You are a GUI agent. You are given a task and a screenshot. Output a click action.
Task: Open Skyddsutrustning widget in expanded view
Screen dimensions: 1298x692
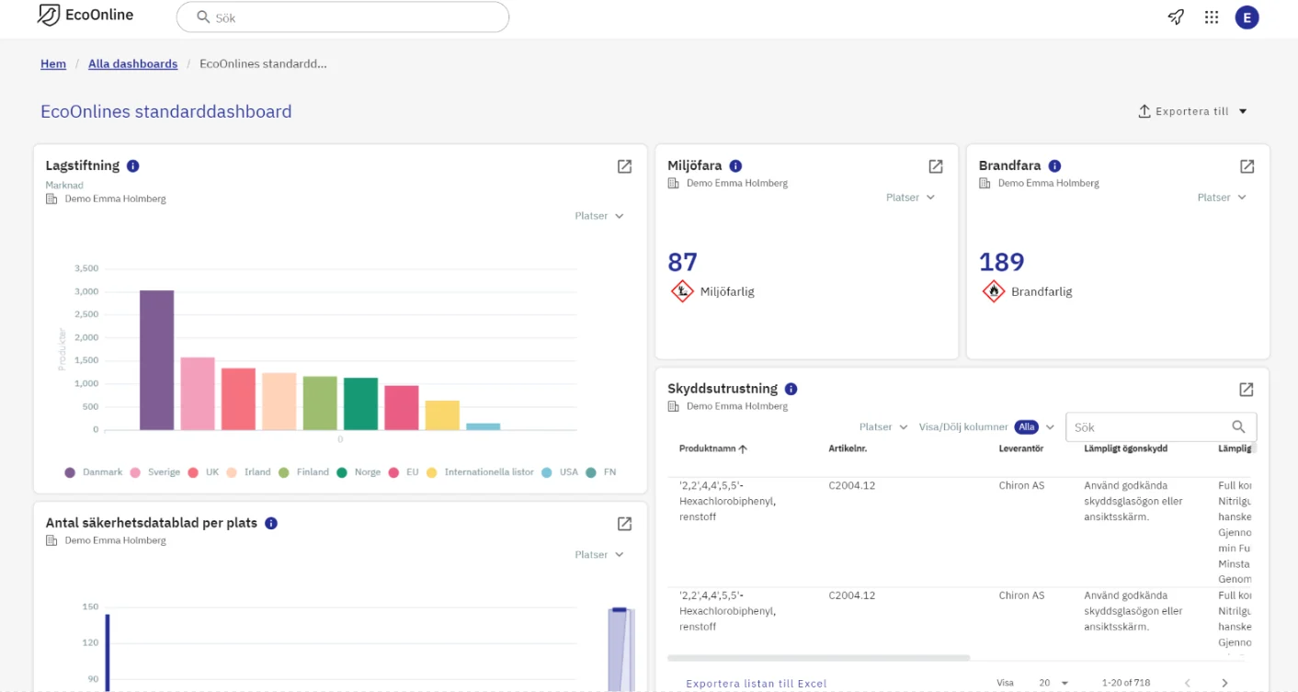click(1246, 390)
